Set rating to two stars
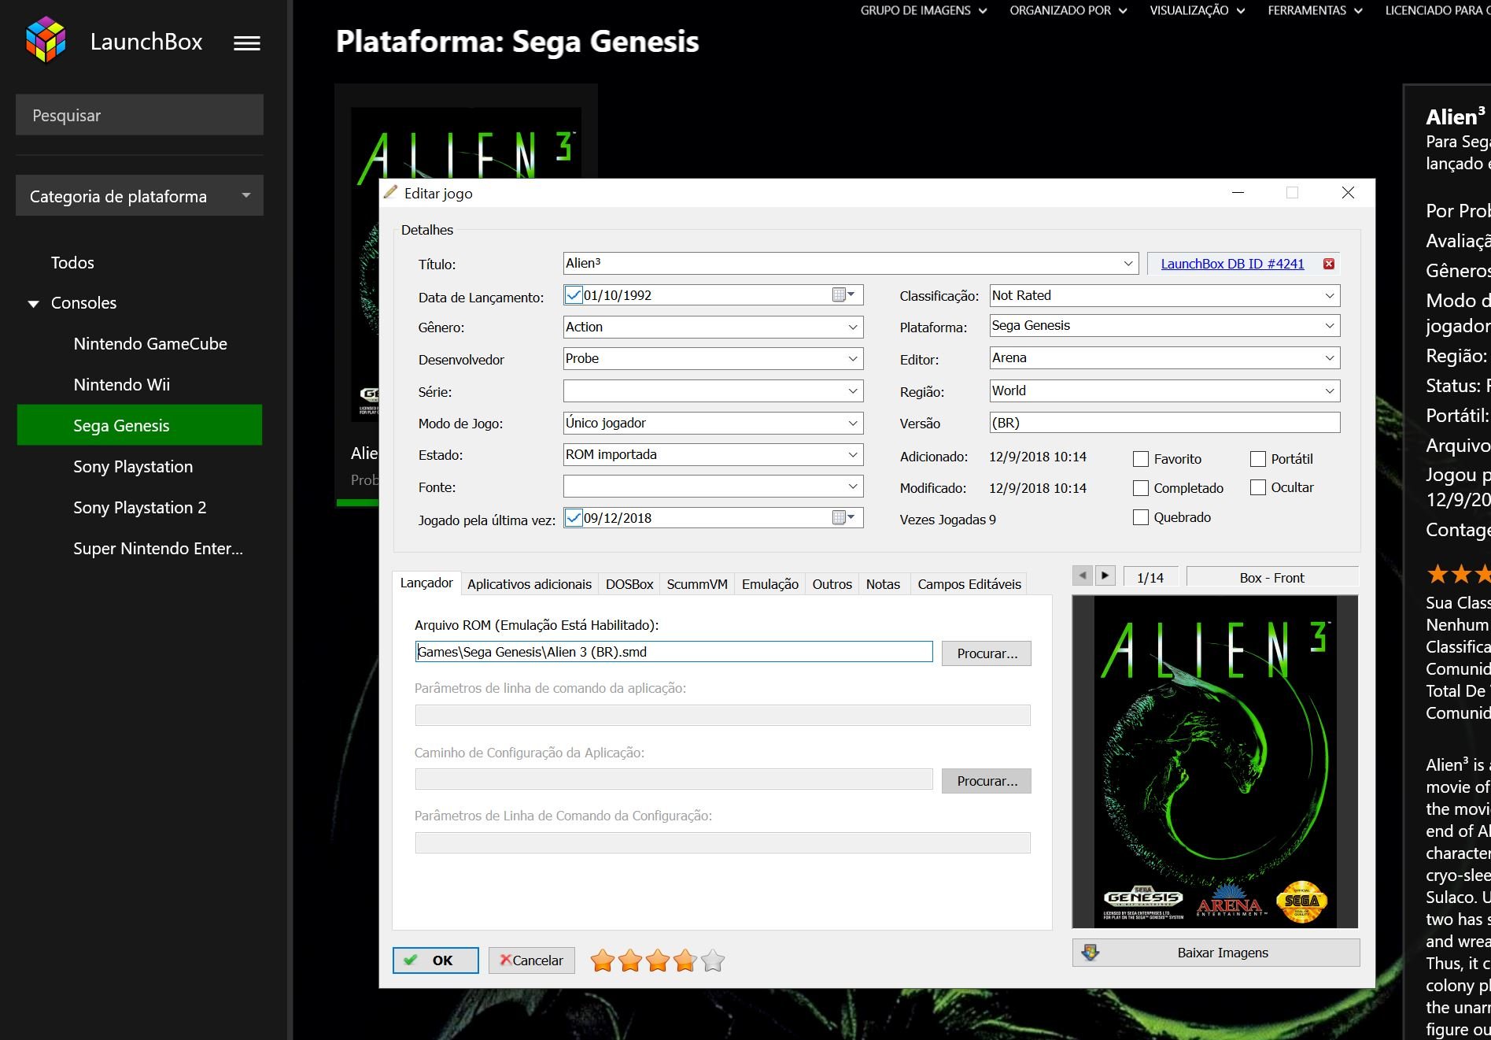This screenshot has width=1491, height=1040. tap(630, 960)
